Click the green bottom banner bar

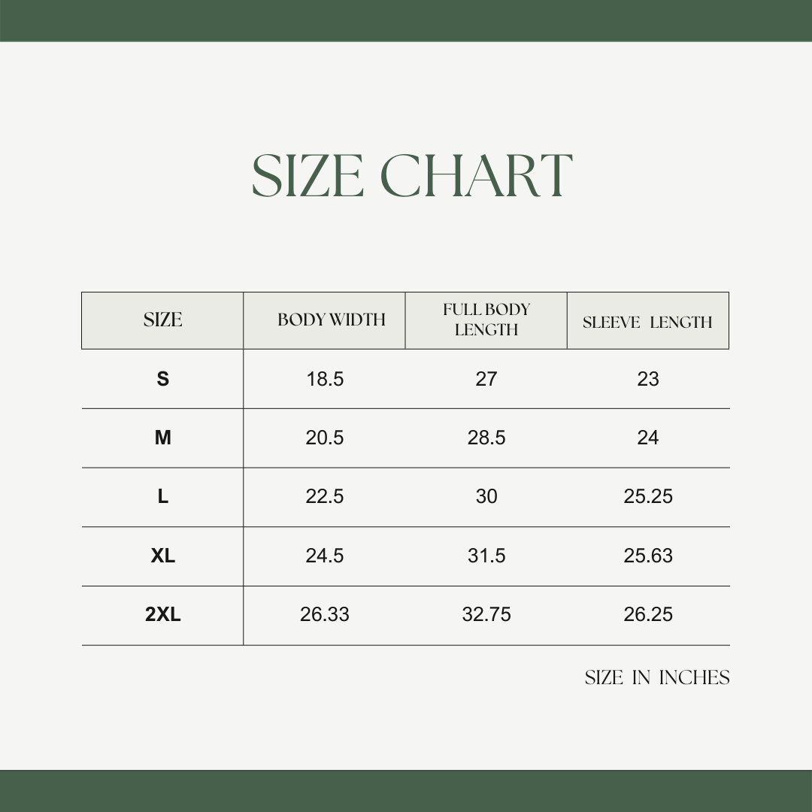coord(406,791)
